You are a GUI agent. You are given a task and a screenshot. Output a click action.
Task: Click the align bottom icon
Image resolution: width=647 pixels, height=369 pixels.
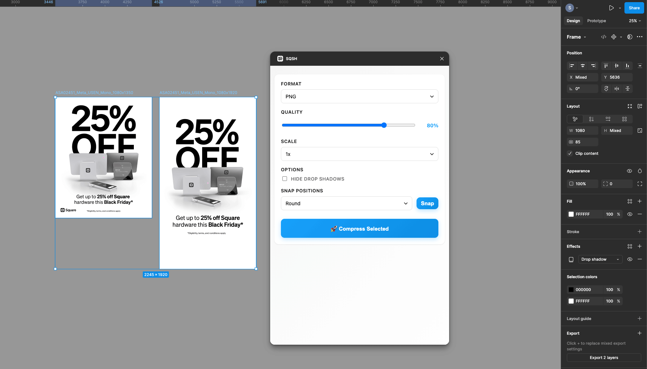click(x=627, y=66)
